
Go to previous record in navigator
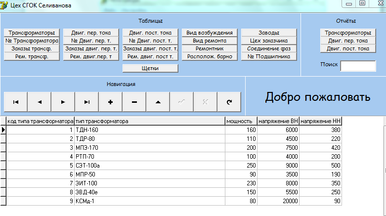coord(40,102)
